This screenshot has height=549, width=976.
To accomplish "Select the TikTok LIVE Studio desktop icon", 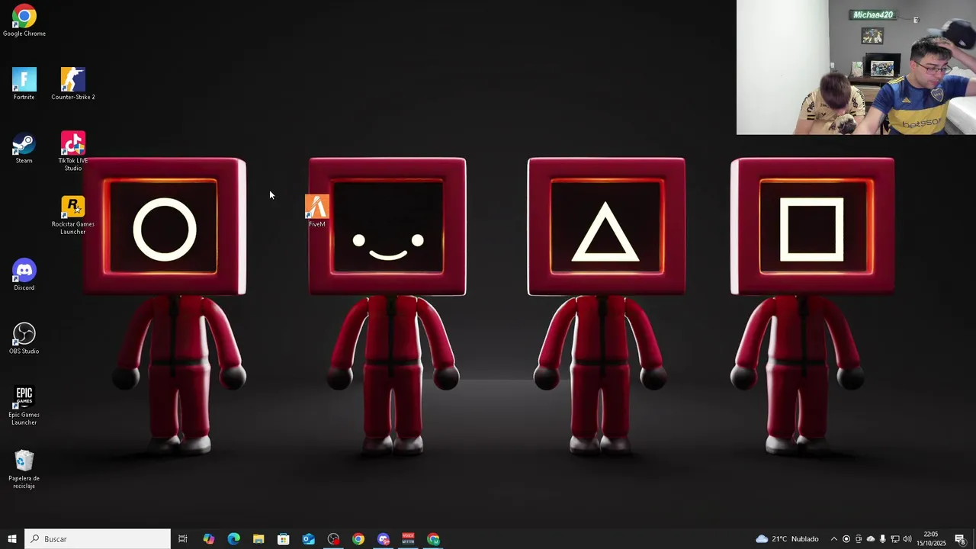I will coord(73,151).
